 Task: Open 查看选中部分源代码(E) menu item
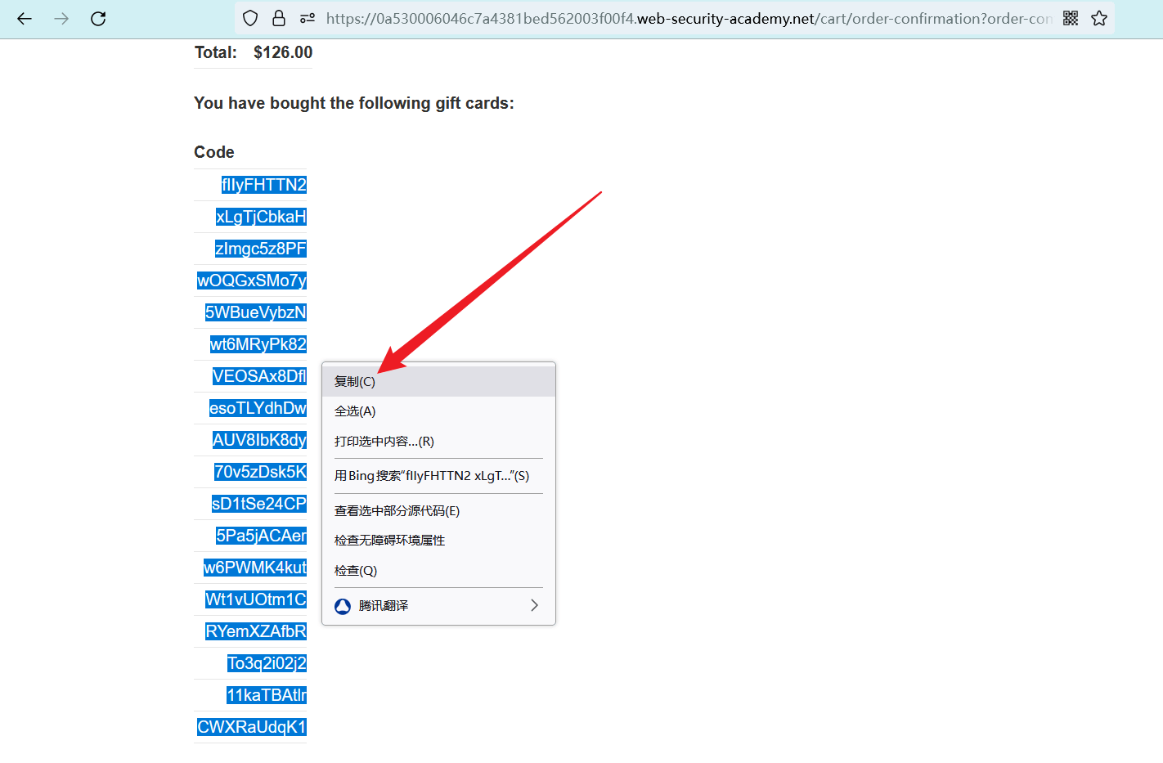397,511
